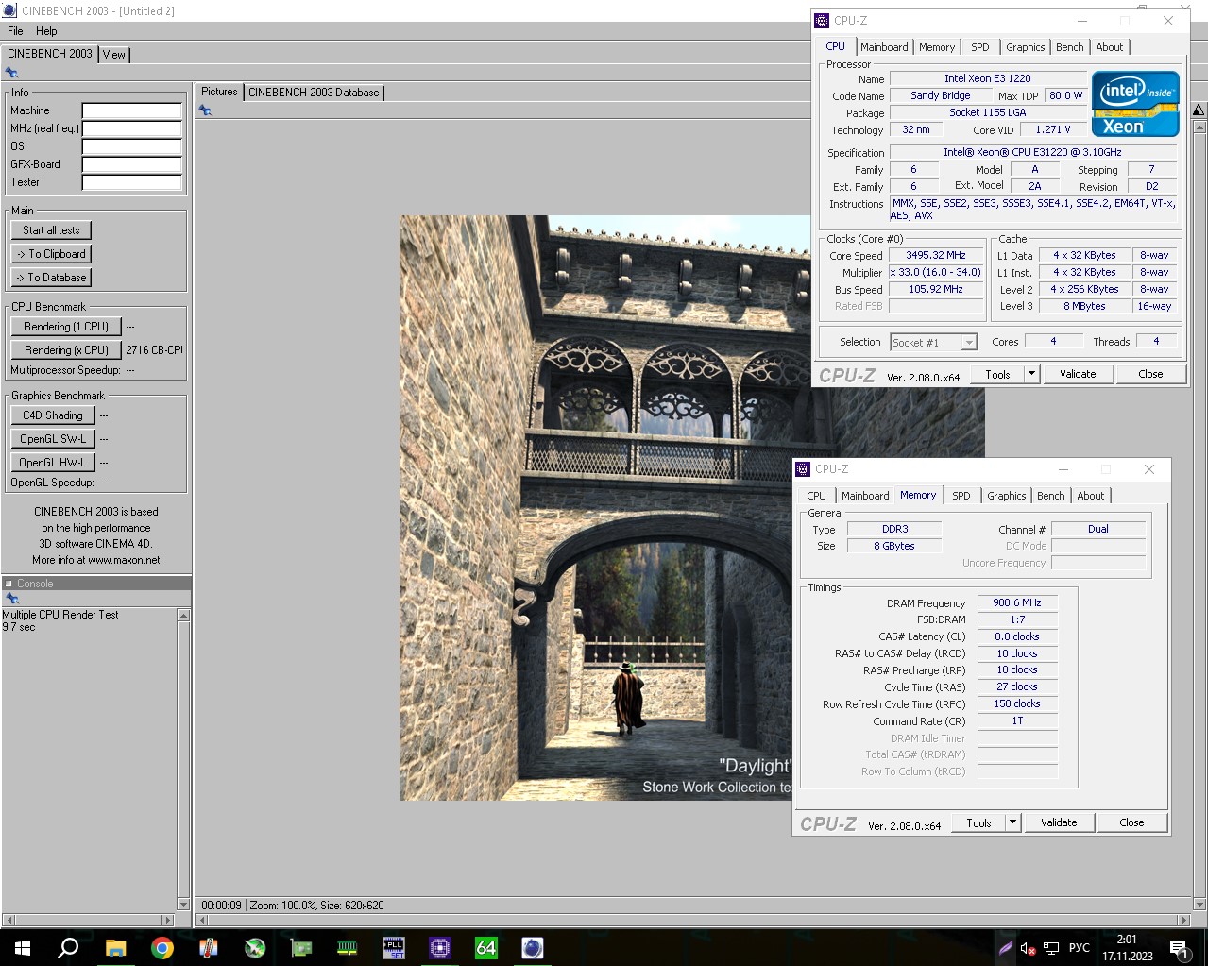Click pin icon under CINEBENCH 2003 tab
The image size is (1208, 966).
[x=11, y=73]
